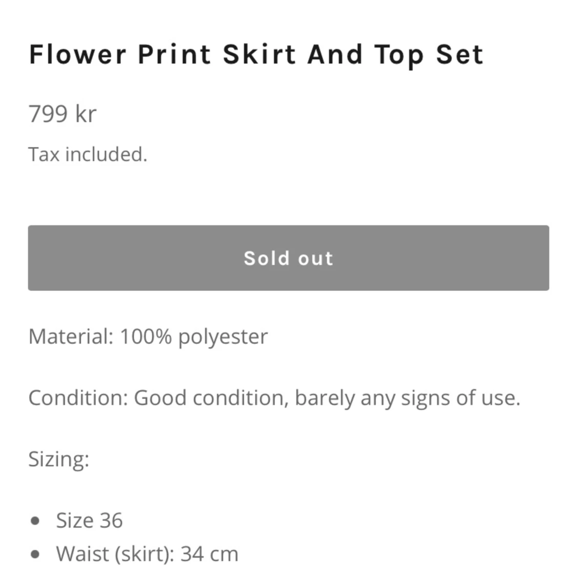This screenshot has height=577, width=577.
Task: Click the Condition description line
Action: 274,399
